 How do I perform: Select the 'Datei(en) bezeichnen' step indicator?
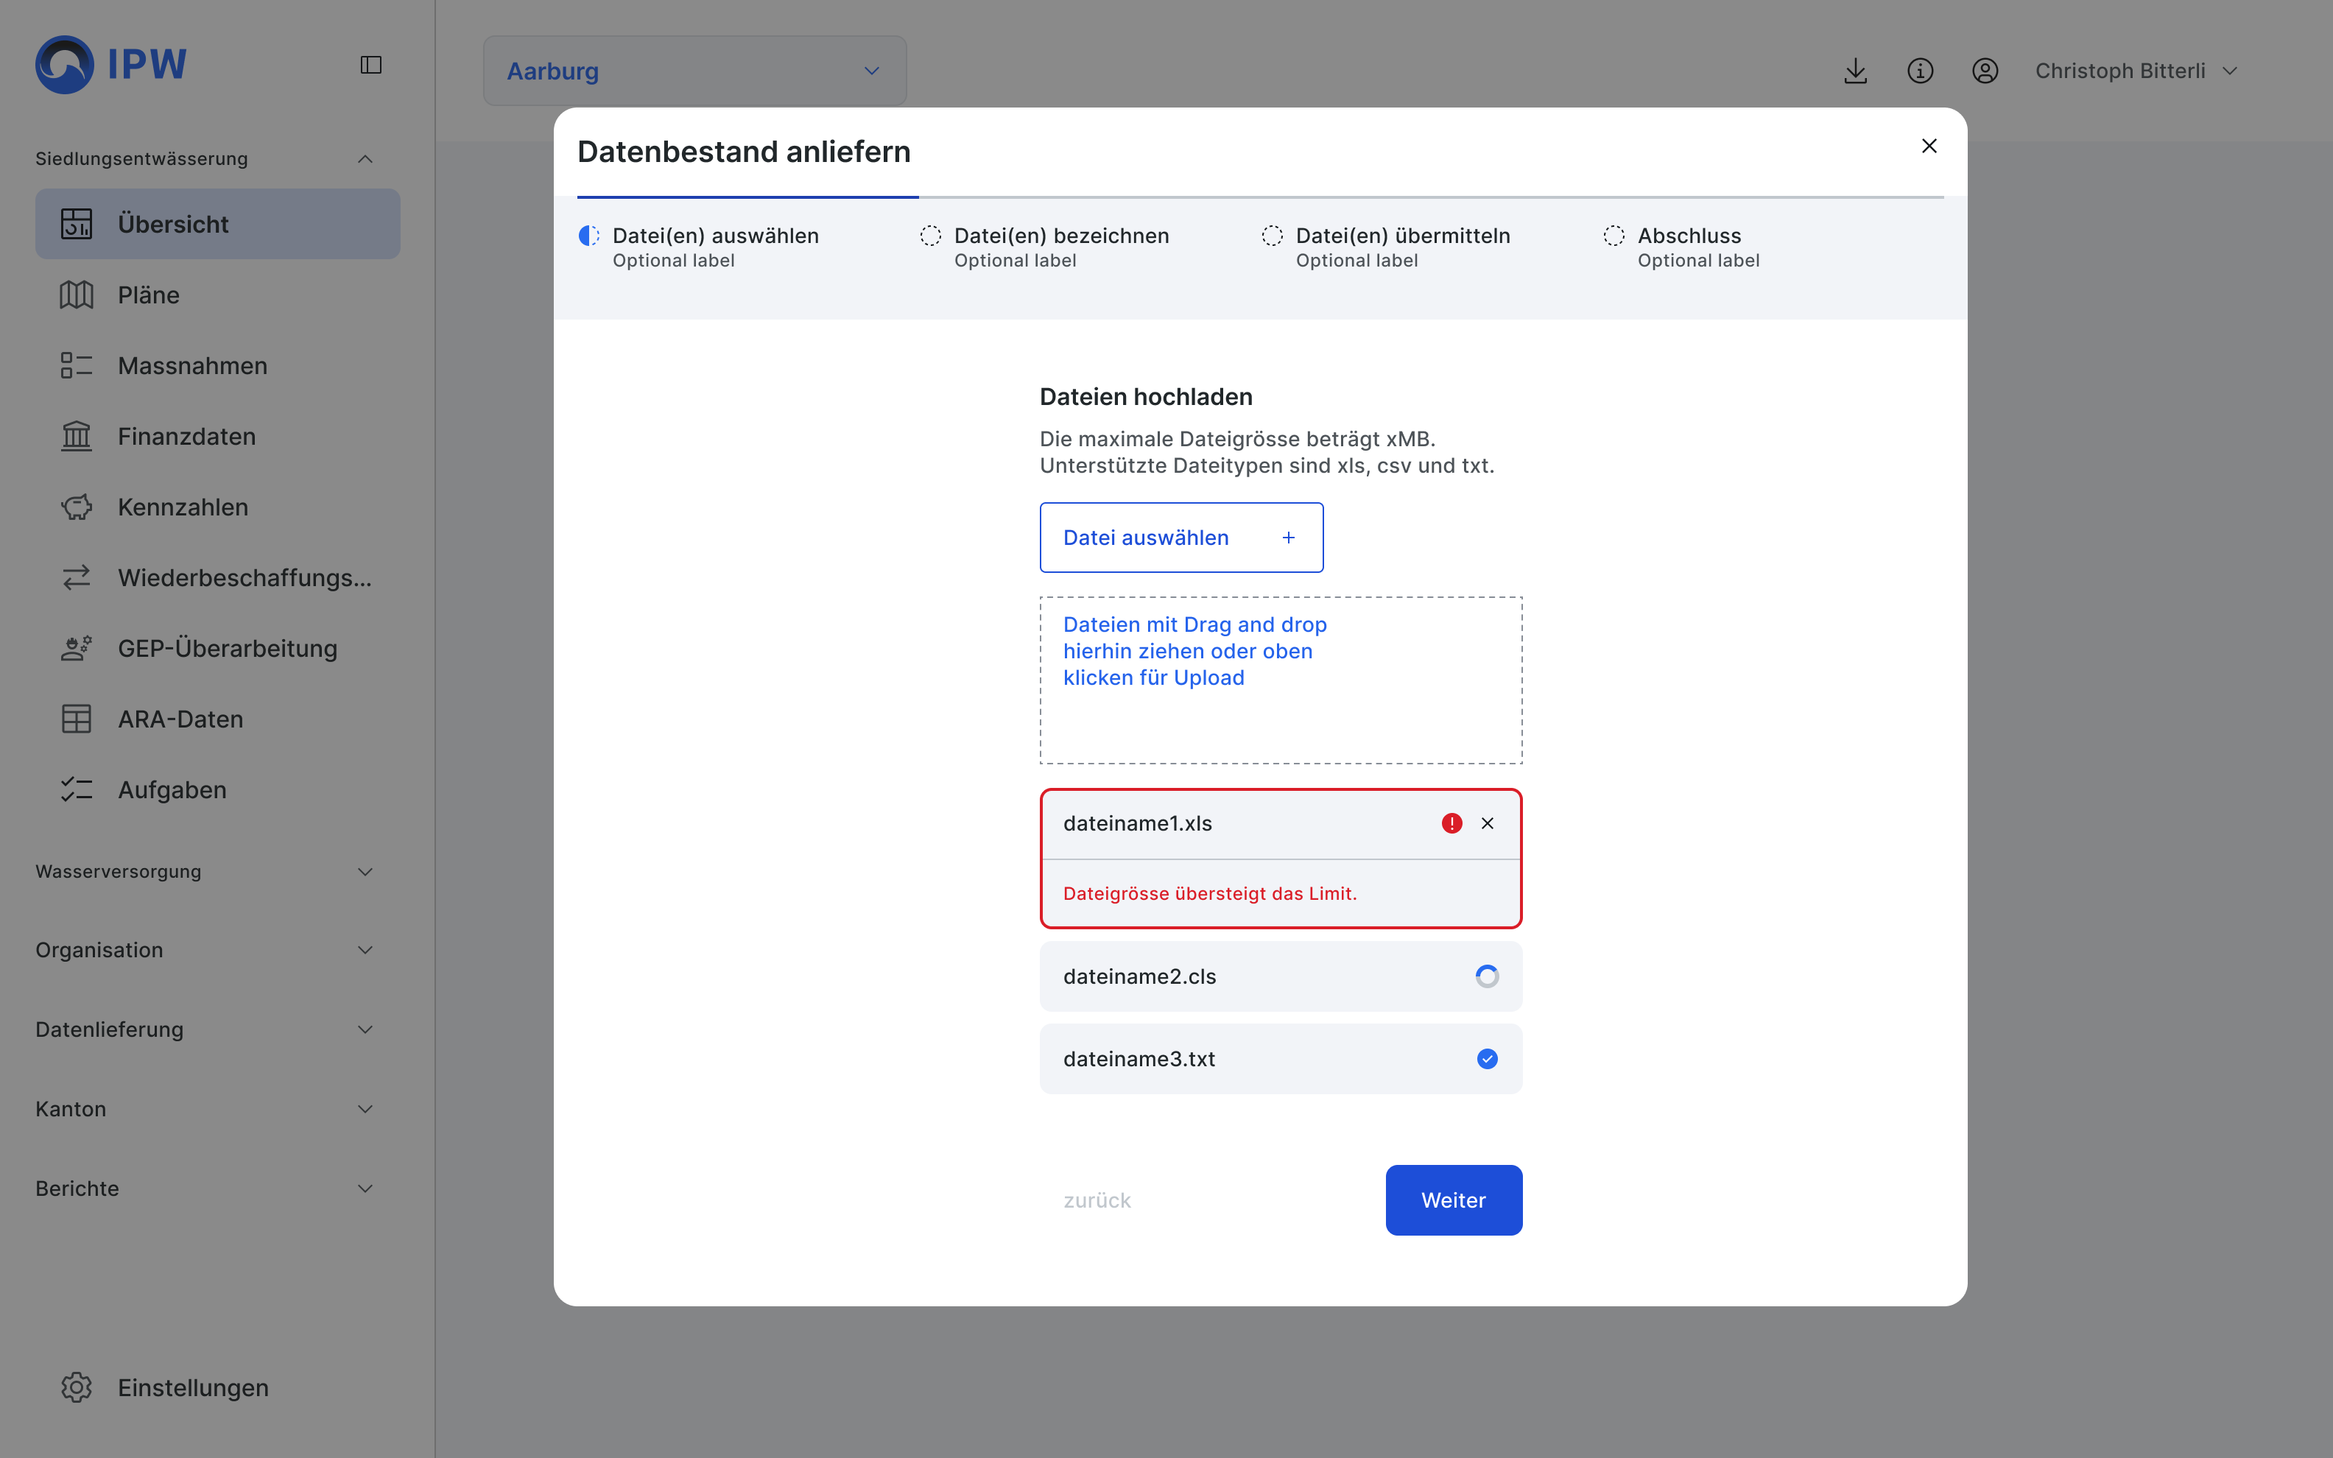(930, 236)
